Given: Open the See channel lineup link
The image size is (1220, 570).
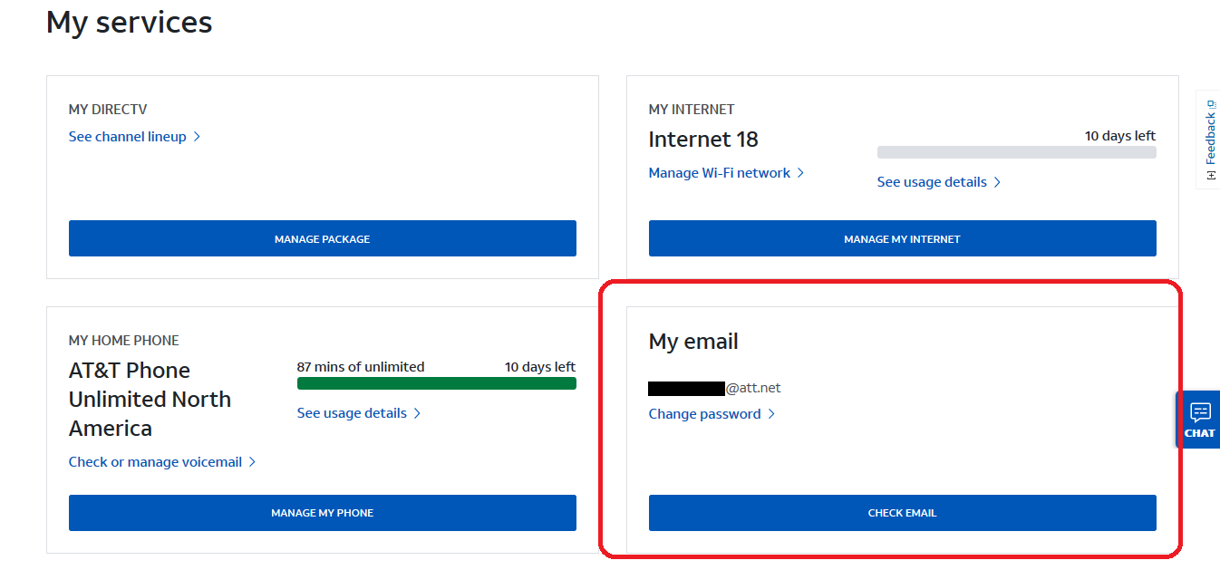Looking at the screenshot, I should coord(134,137).
